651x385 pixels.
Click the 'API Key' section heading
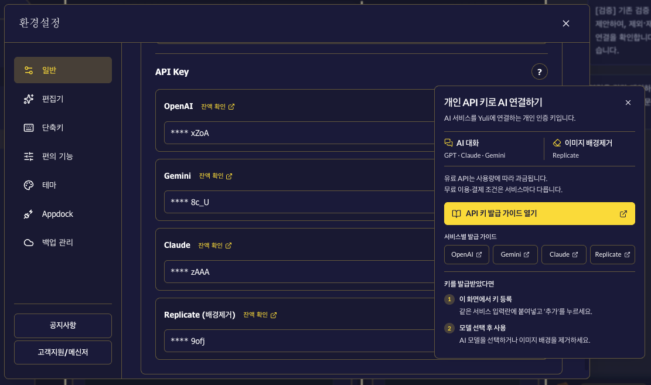pyautogui.click(x=172, y=72)
